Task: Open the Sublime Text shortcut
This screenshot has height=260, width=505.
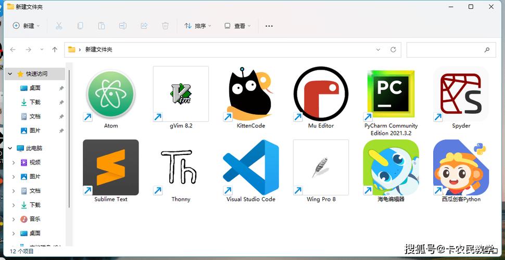Action: tap(111, 167)
